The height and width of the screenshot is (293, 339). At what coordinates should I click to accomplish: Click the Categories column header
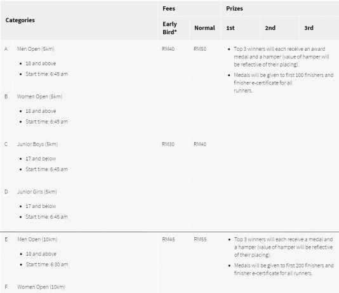(x=20, y=20)
